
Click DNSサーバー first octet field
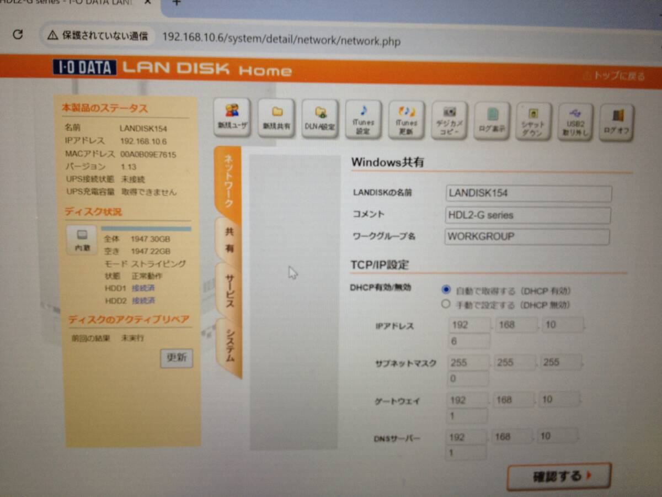point(467,437)
